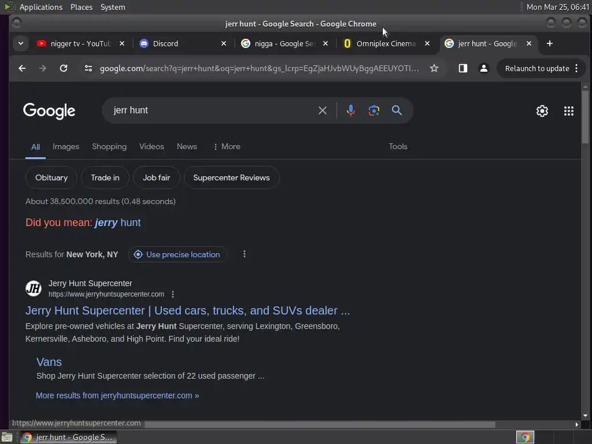Screen dimensions: 592x444
Task: Select the Images results tab
Action: 66,146
